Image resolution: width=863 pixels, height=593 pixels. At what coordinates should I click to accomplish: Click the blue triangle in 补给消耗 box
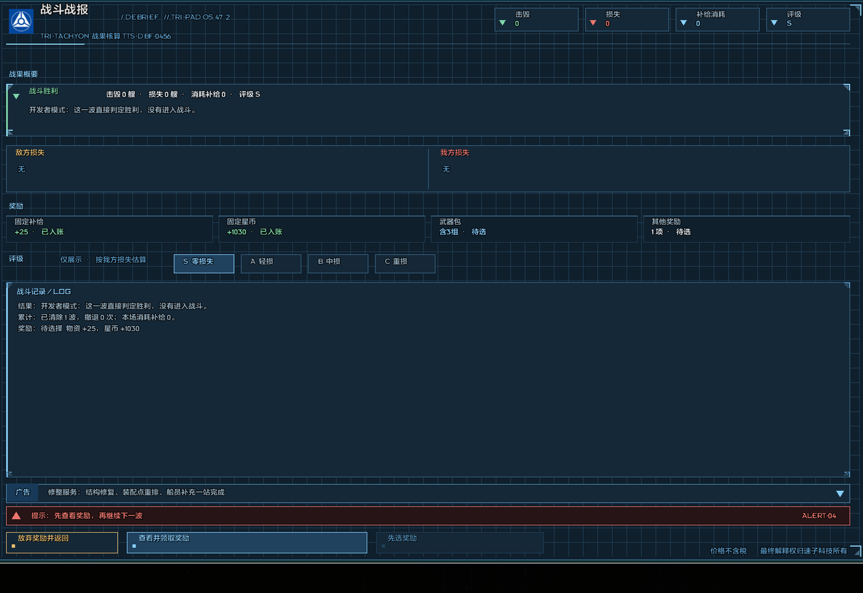[684, 23]
